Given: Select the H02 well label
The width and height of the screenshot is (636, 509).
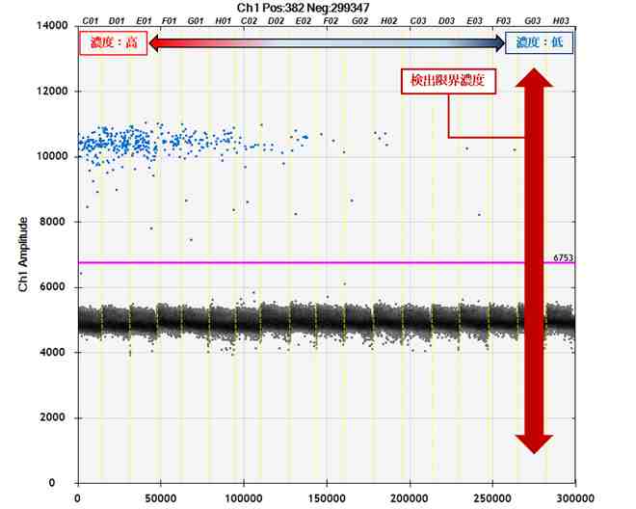Looking at the screenshot, I should [x=389, y=20].
